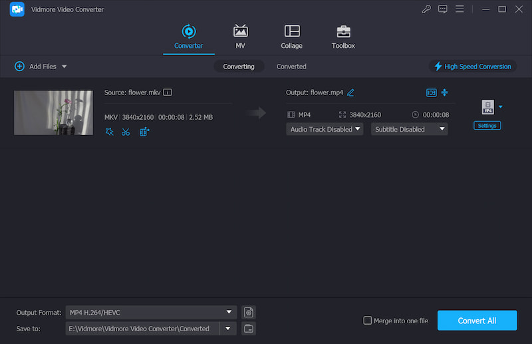Expand the Output Format dropdown
Image resolution: width=532 pixels, height=344 pixels.
coord(229,312)
